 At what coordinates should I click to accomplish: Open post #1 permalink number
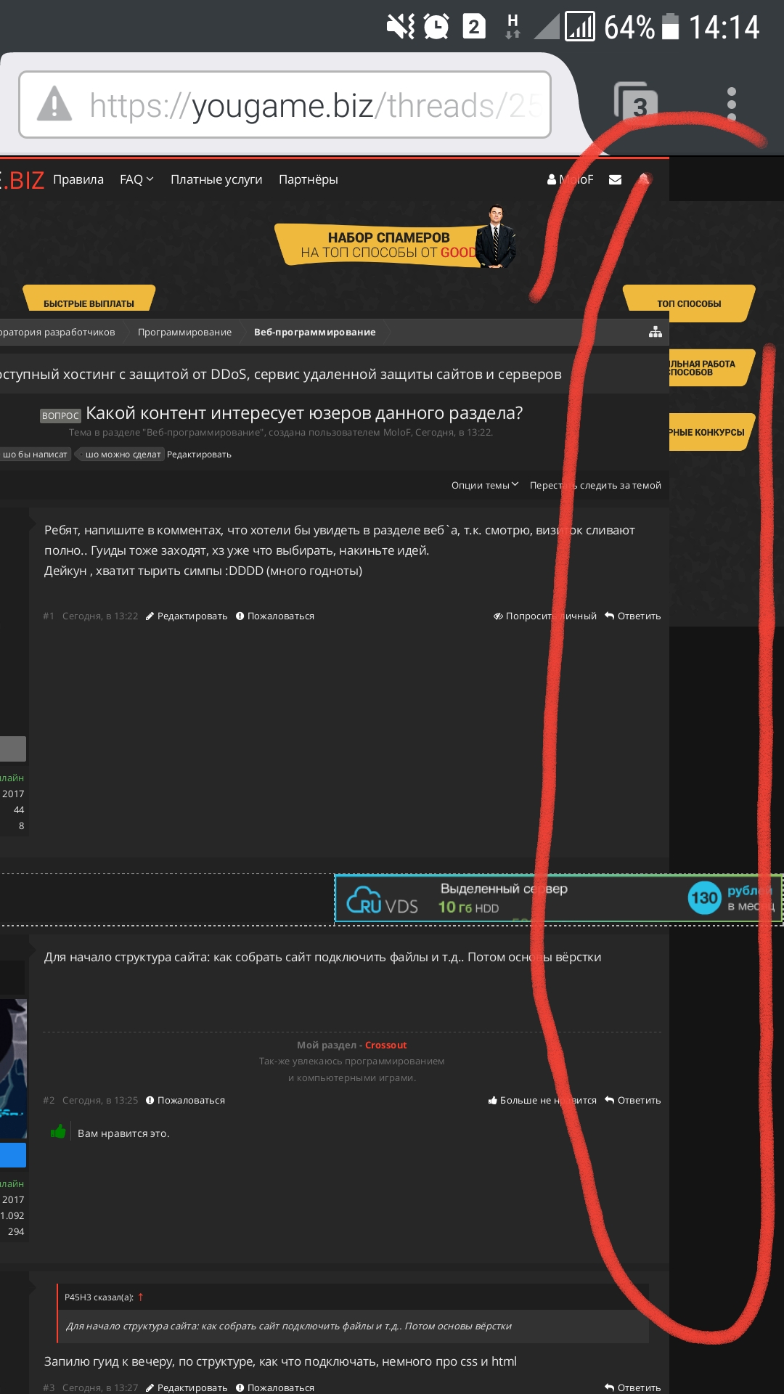point(49,616)
